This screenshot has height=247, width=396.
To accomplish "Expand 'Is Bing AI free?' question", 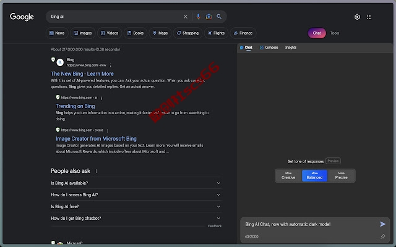I will click(136, 206).
